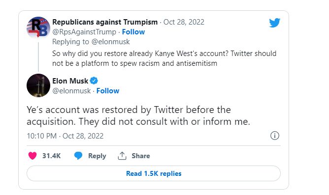
Task: Click Elon Musk's verified badge
Action: click(x=94, y=81)
